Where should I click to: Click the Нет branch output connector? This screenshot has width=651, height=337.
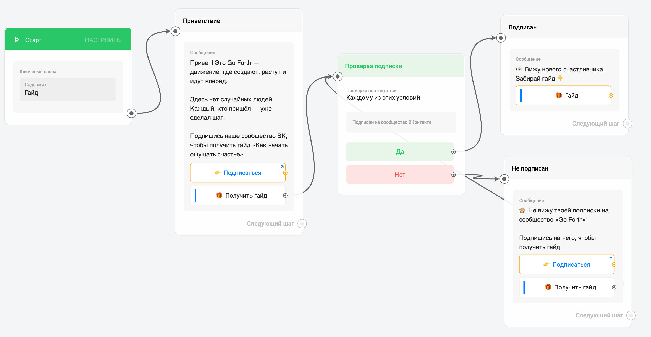[453, 175]
